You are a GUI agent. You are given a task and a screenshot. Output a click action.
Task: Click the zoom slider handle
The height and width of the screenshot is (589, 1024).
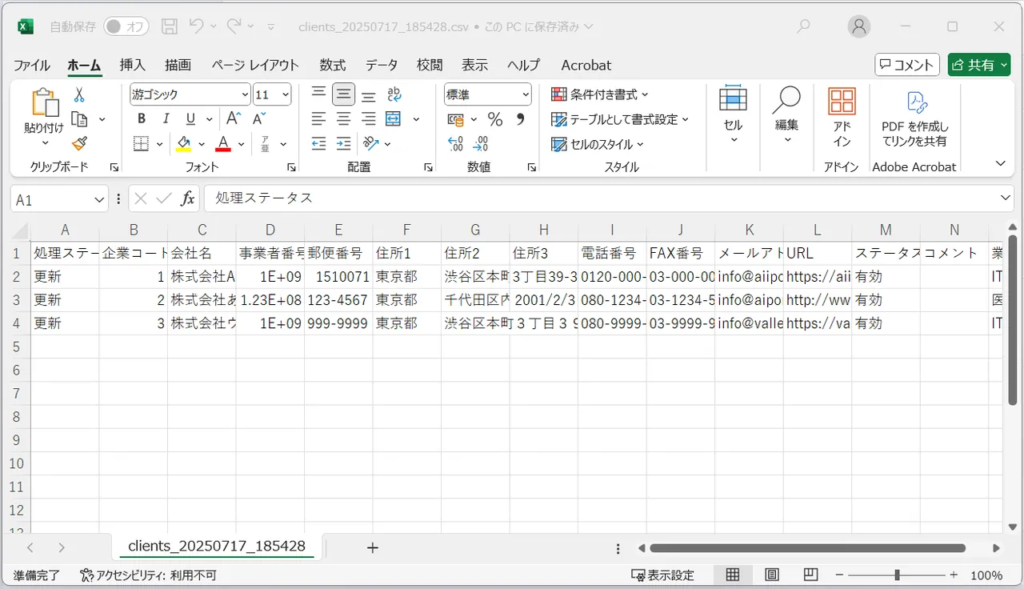tap(898, 575)
